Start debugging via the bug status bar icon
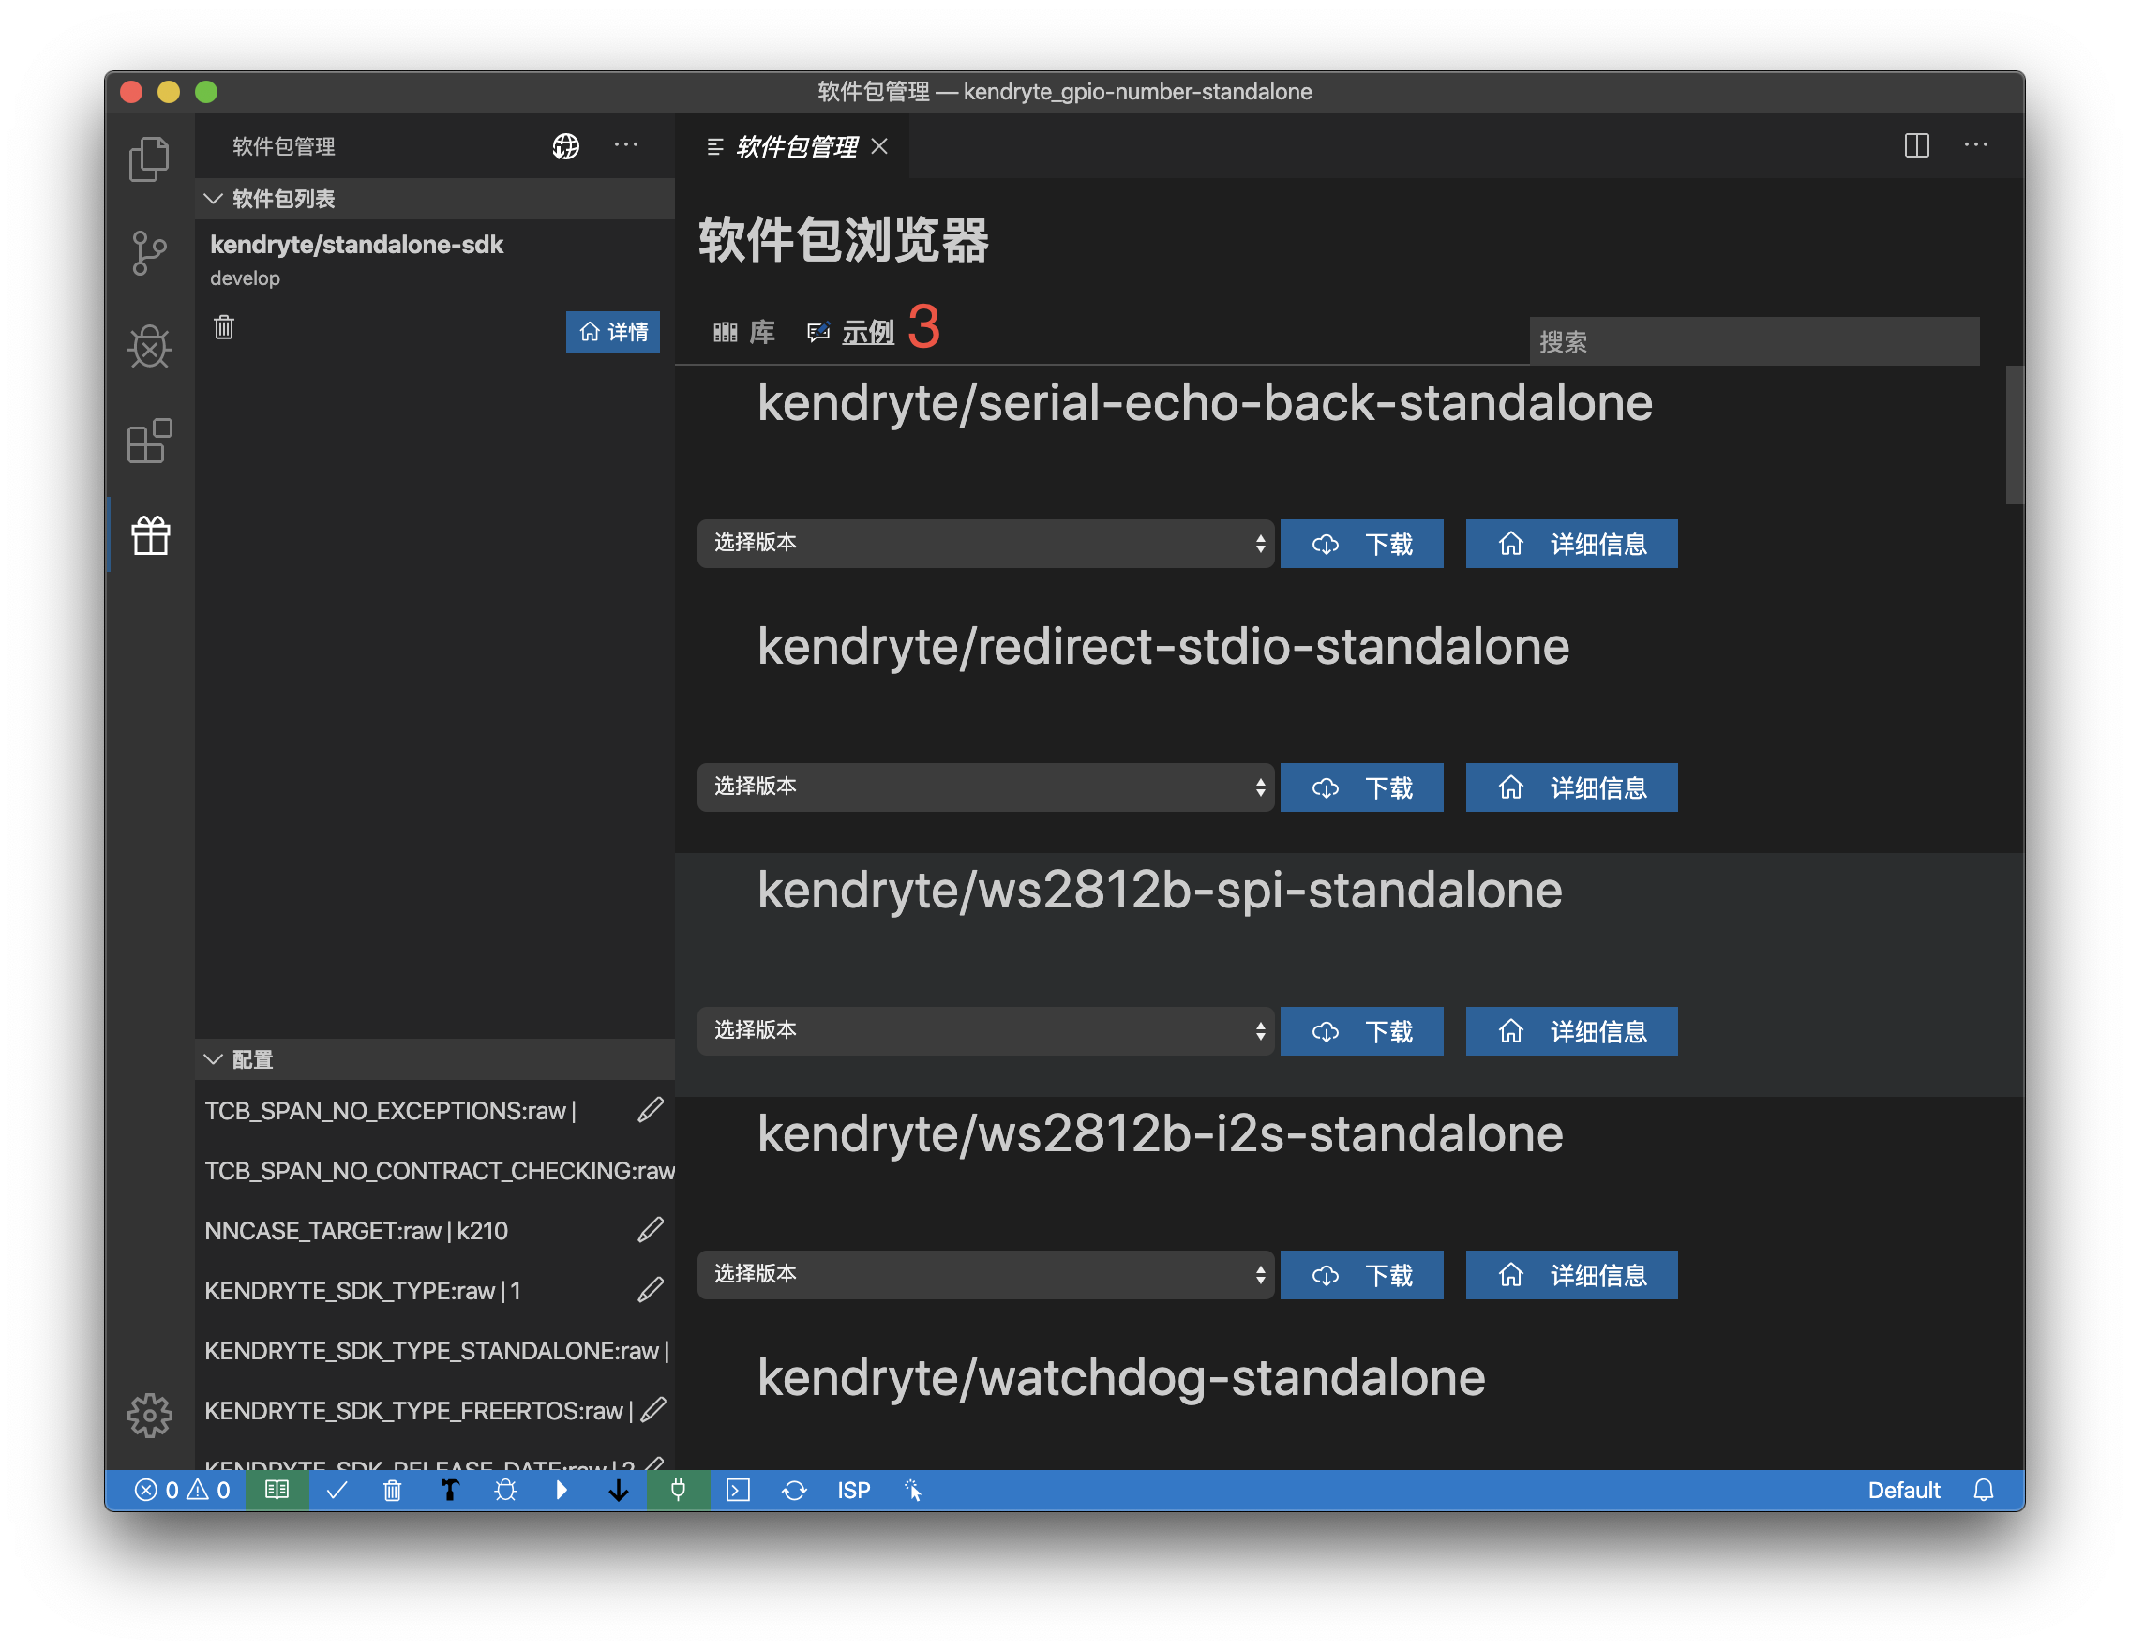 (x=505, y=1490)
